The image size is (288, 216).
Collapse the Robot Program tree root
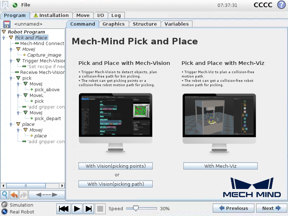coord(4,32)
